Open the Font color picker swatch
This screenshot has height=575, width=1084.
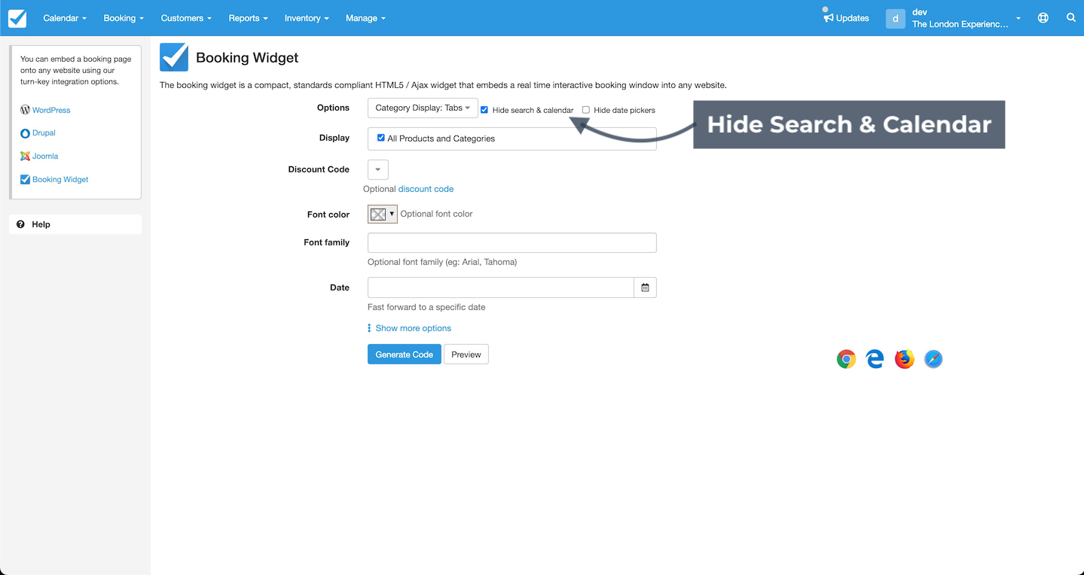[382, 214]
